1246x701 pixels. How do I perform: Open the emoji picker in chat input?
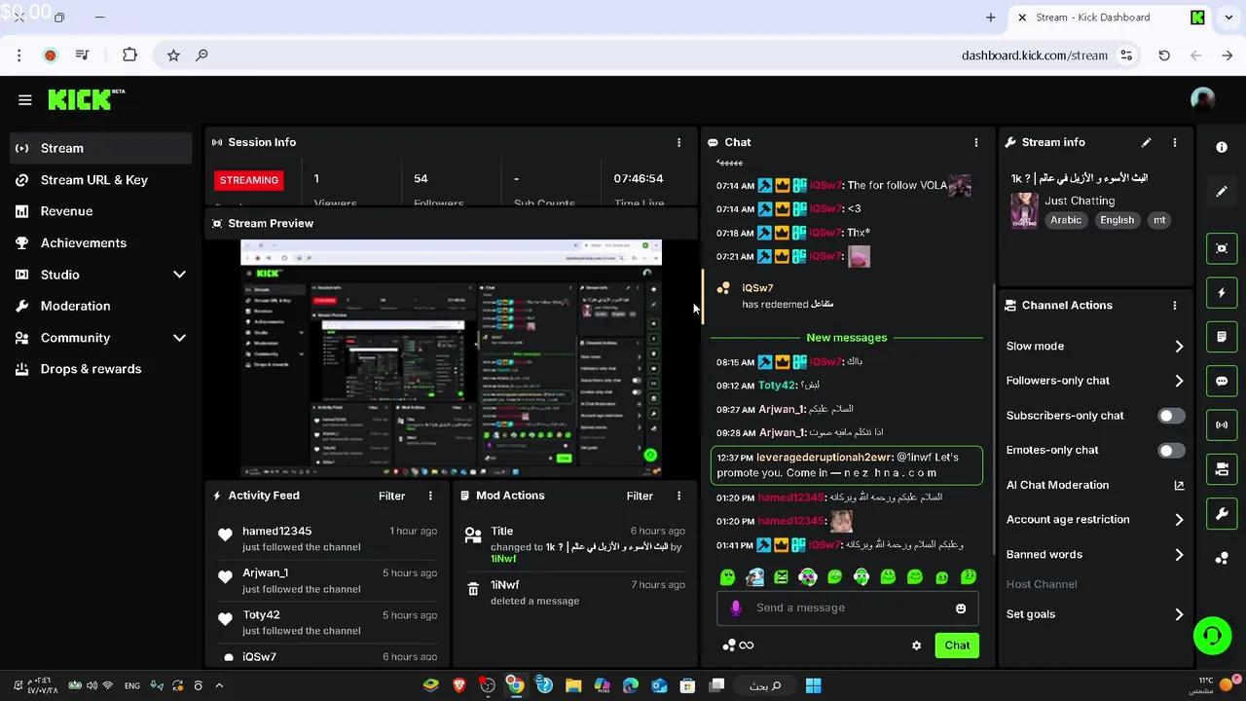coord(961,609)
